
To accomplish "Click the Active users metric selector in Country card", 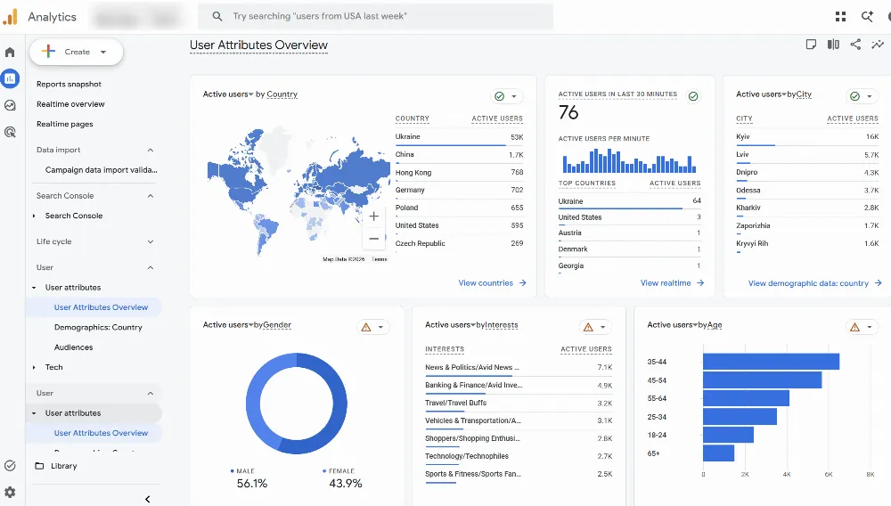I will 228,94.
